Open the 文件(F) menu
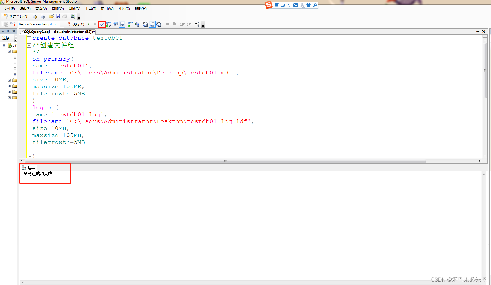This screenshot has width=491, height=285. point(9,9)
